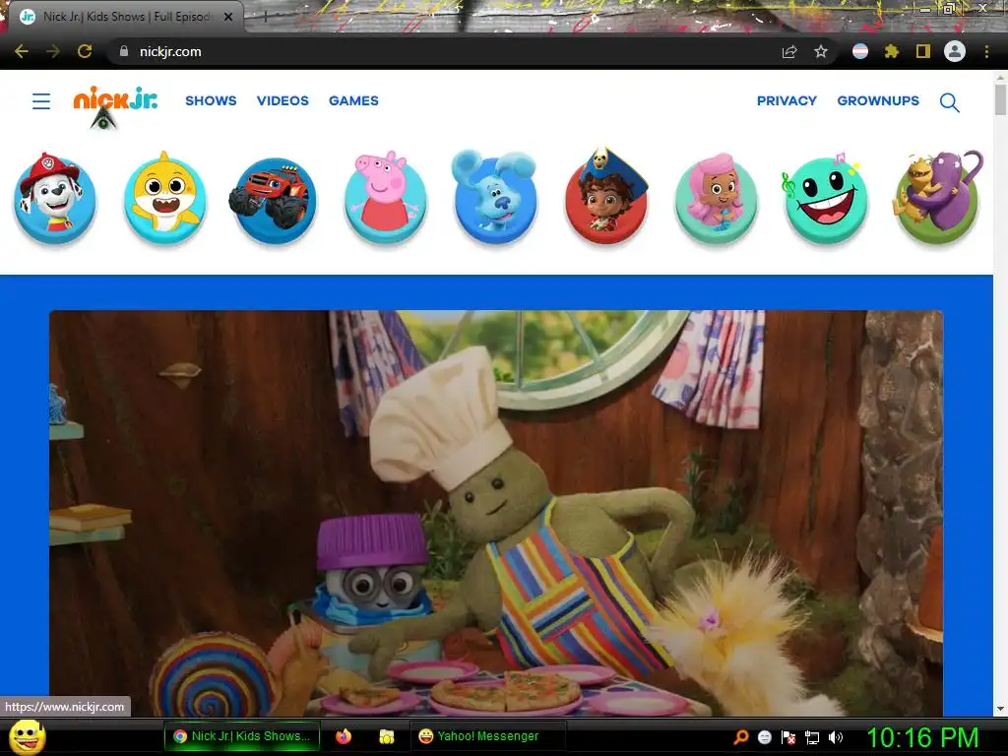
Task: Select the Nick Jr. browser tab
Action: point(125,17)
